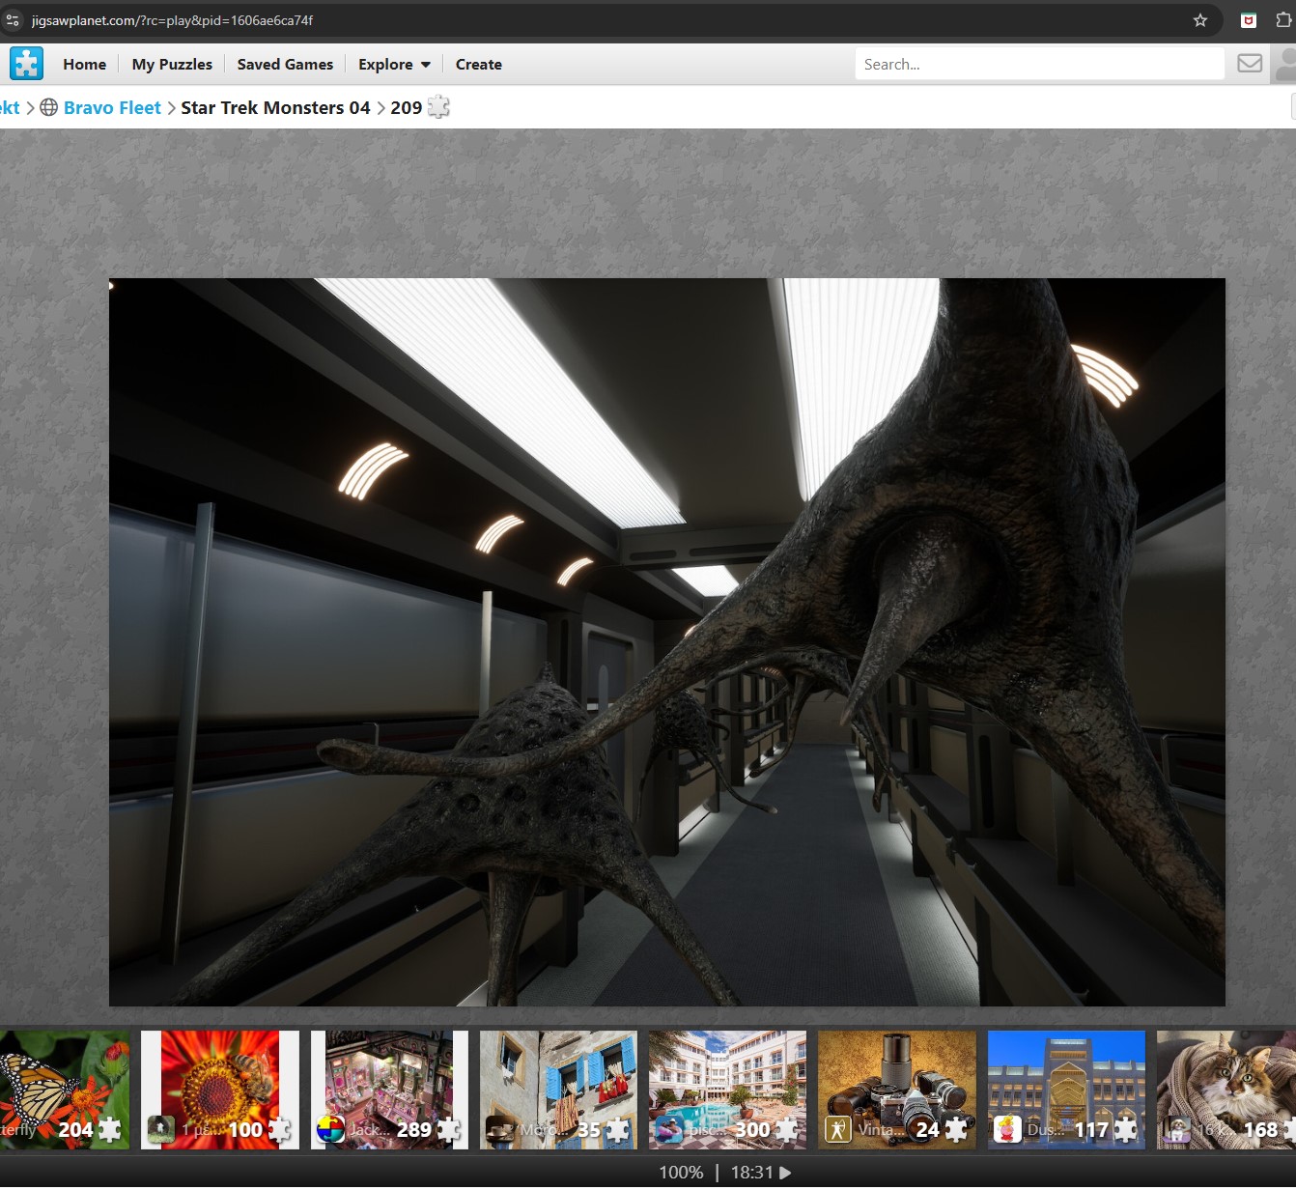The width and height of the screenshot is (1296, 1190).
Task: Open the bee on flower puzzle with 100 pieces
Action: tap(220, 1090)
